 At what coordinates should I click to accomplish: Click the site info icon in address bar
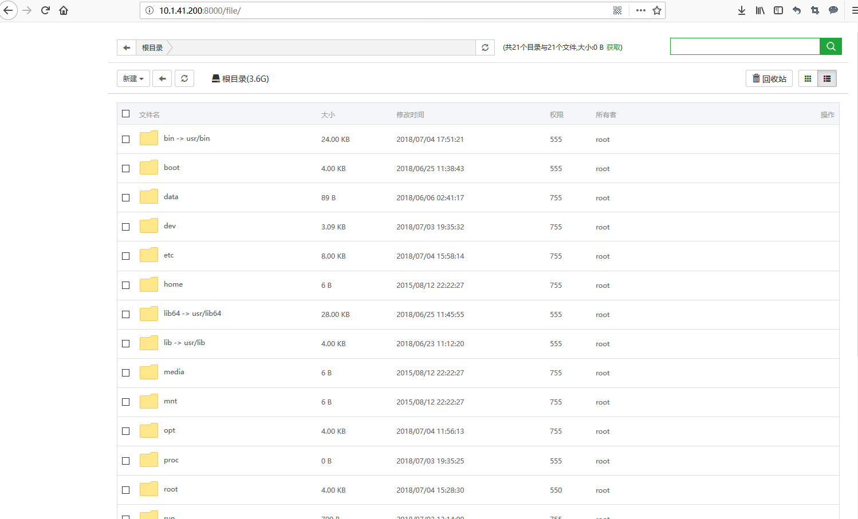(149, 10)
